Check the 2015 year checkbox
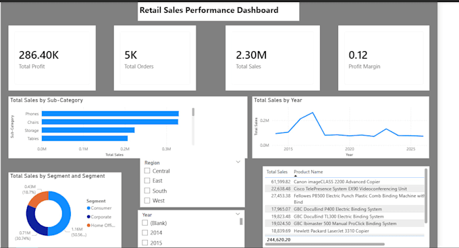 [145, 243]
